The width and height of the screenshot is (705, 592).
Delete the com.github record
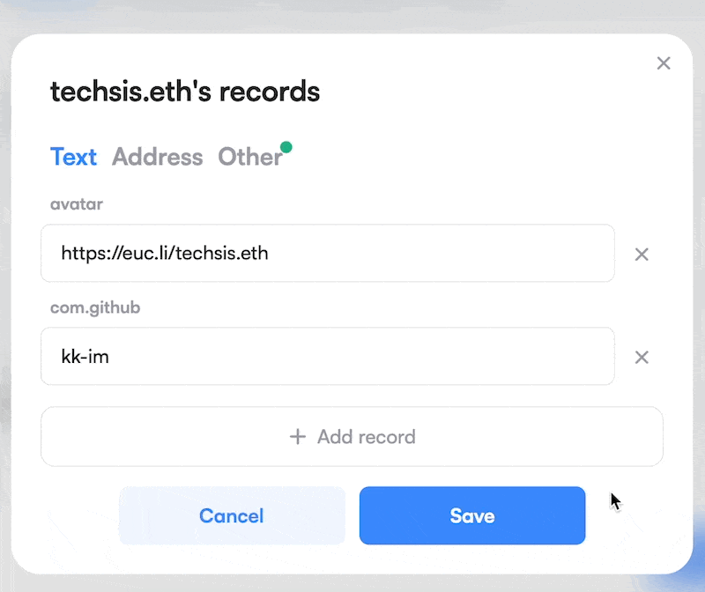(642, 358)
